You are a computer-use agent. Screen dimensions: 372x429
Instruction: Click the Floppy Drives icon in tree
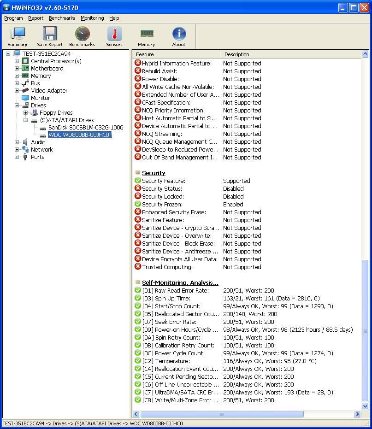pyautogui.click(x=34, y=112)
